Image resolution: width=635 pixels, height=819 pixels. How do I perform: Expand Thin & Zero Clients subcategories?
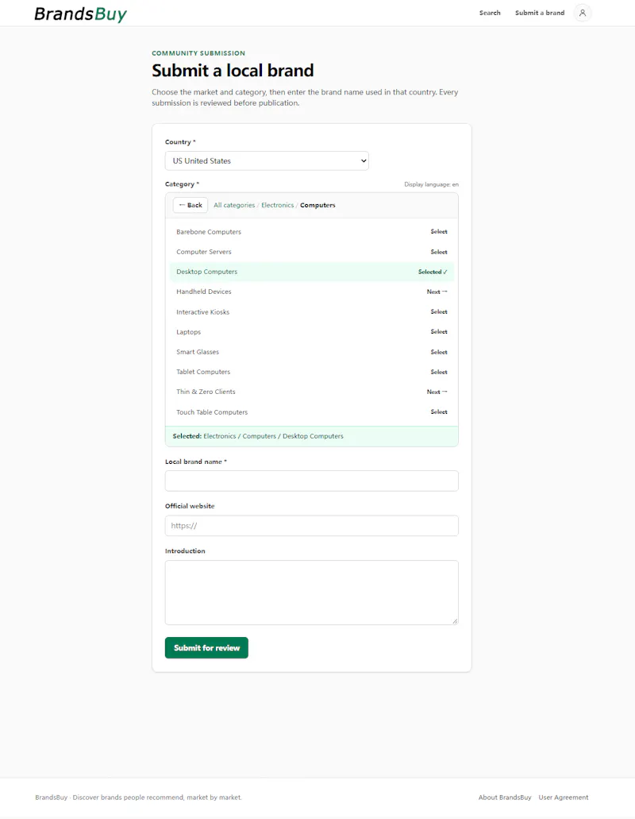[x=311, y=392]
